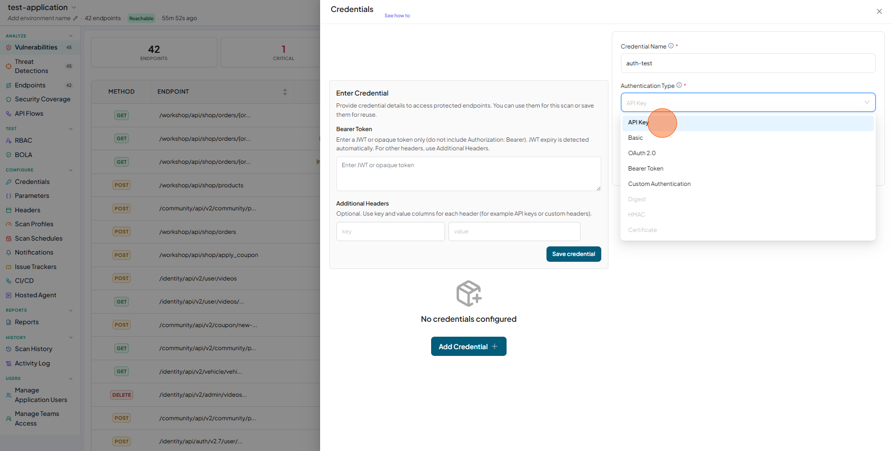Click the Threat Detections sidebar icon
The image size is (893, 451).
tap(9, 66)
